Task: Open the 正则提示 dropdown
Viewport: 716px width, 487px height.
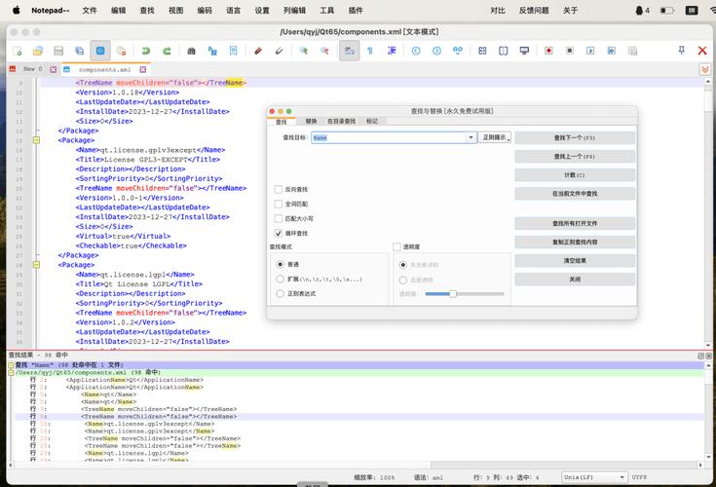Action: [x=495, y=138]
